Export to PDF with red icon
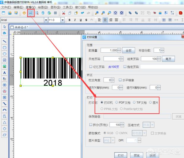This screenshot has height=158, width=184. (x=181, y=13)
